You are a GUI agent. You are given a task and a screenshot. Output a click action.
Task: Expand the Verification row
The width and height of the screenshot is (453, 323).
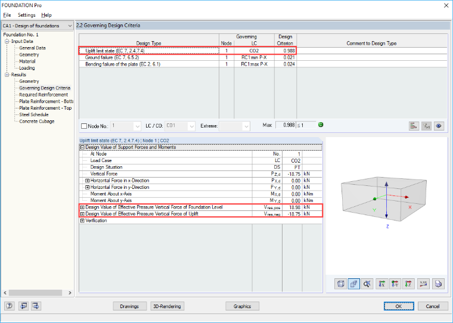(82, 220)
